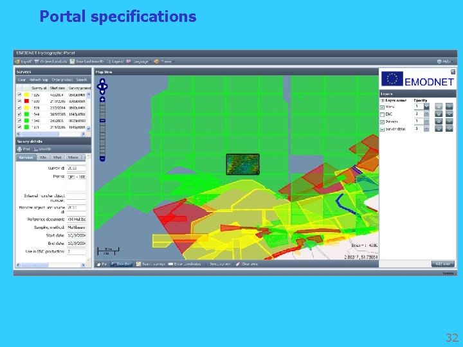Enable the ENC layer checkbox

(382, 114)
